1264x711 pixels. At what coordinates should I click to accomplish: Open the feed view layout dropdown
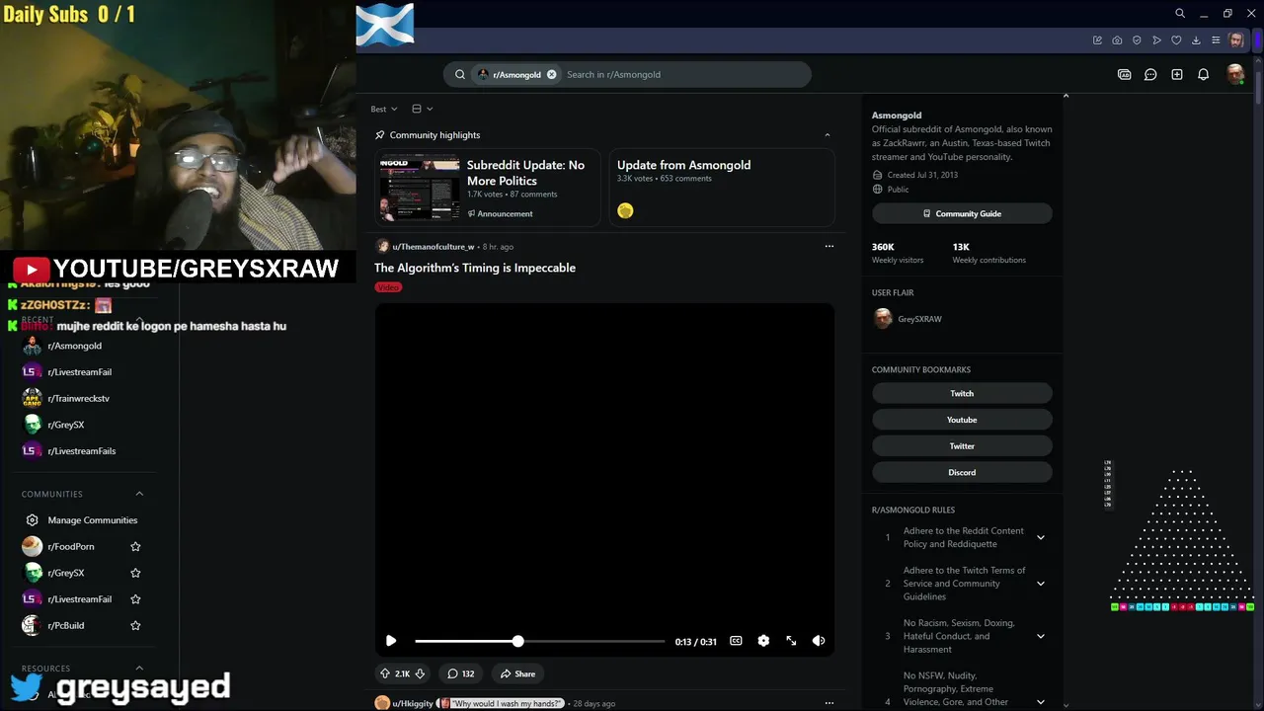[422, 109]
